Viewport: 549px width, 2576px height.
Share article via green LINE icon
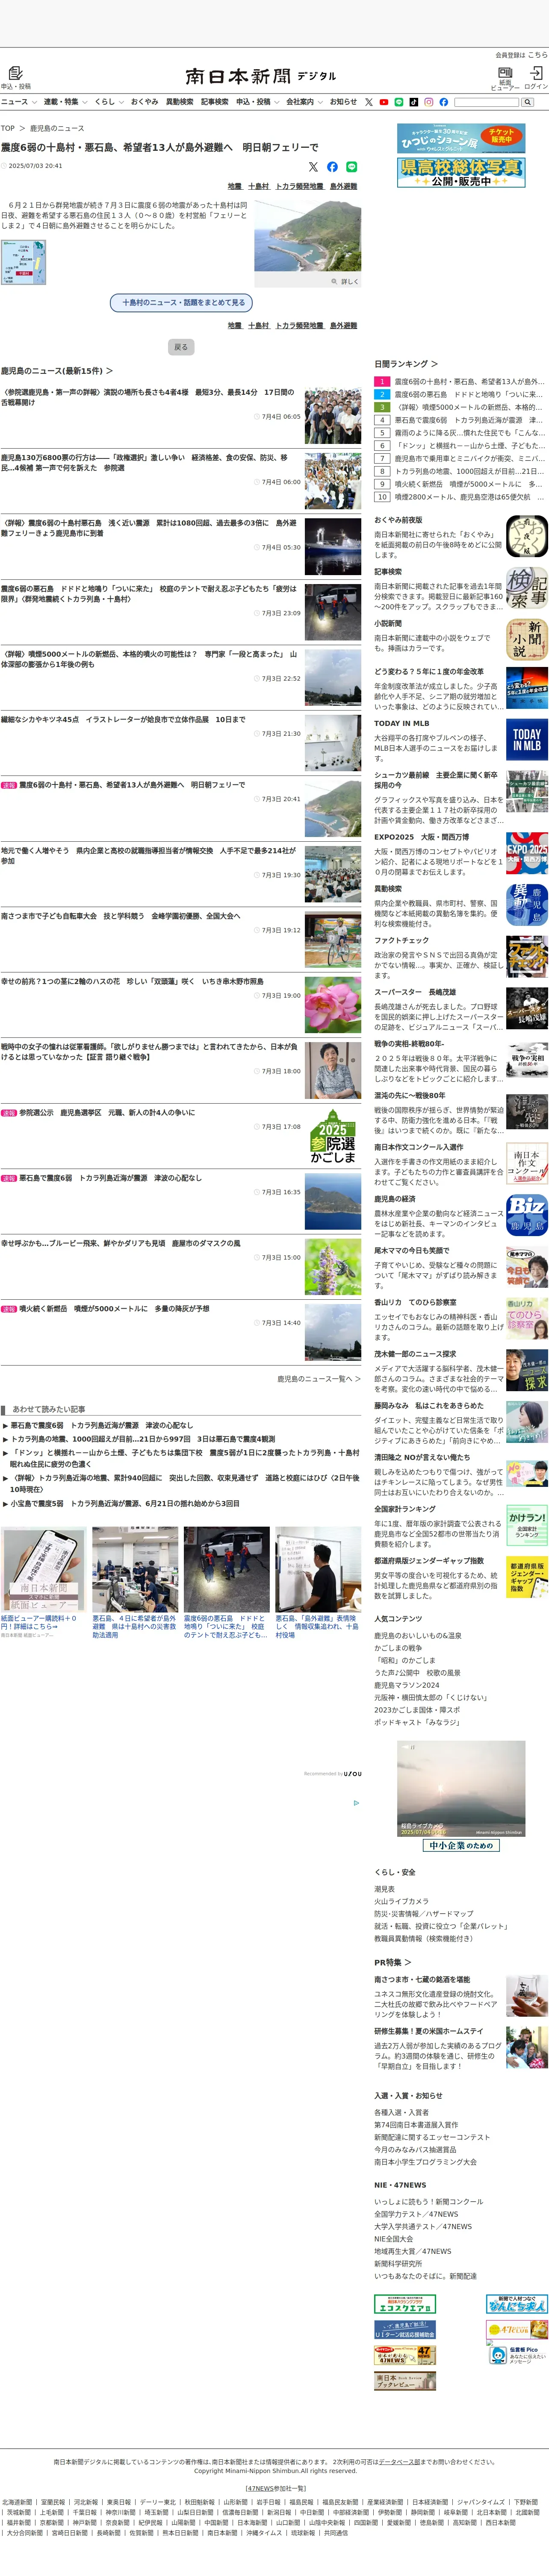[351, 167]
